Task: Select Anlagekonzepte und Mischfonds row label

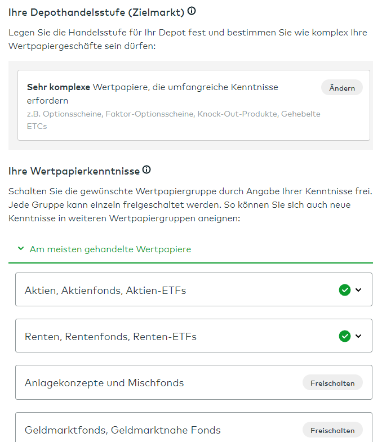Action: pos(104,383)
